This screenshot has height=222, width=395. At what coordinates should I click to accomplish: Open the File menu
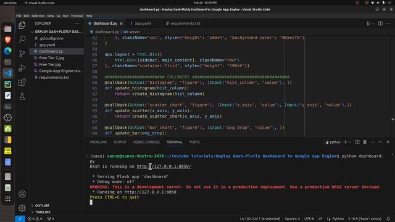pos(19,15)
